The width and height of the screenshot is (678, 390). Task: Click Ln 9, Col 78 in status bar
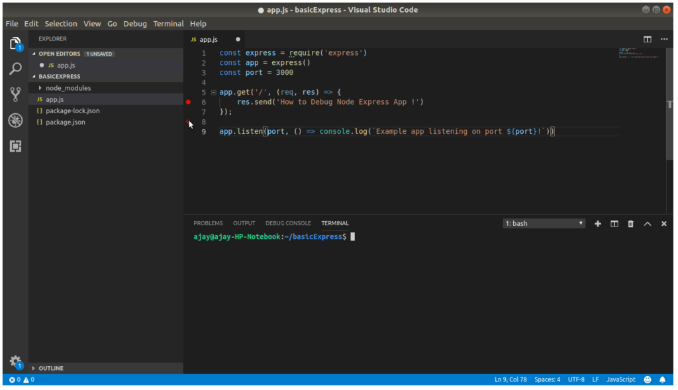(x=510, y=380)
